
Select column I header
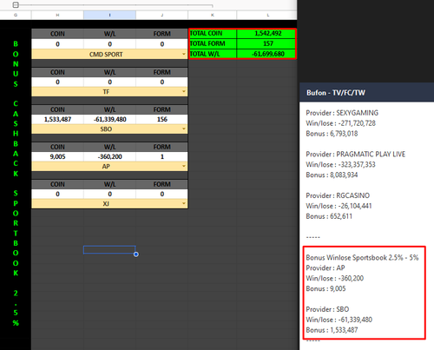pos(109,15)
